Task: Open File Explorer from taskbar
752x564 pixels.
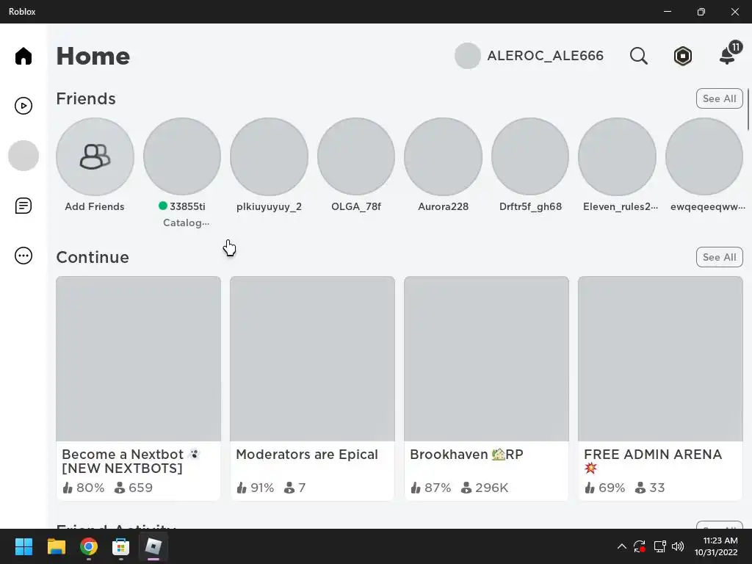Action: (x=56, y=546)
